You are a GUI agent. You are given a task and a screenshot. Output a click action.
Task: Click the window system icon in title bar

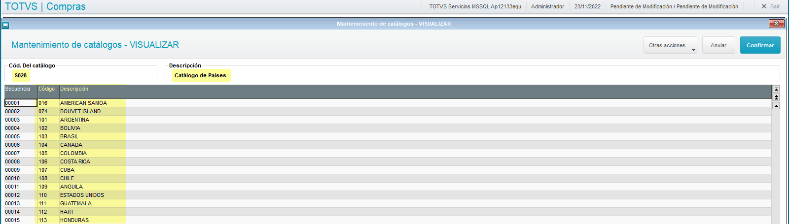click(x=5, y=25)
